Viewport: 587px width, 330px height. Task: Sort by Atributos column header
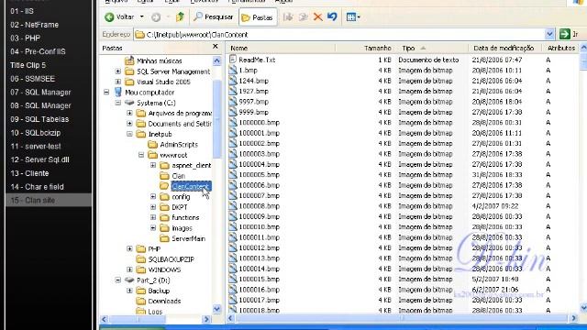coord(560,48)
